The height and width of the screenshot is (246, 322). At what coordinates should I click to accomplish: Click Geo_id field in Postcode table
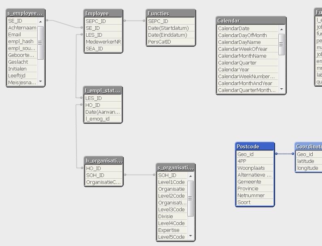[254, 154]
